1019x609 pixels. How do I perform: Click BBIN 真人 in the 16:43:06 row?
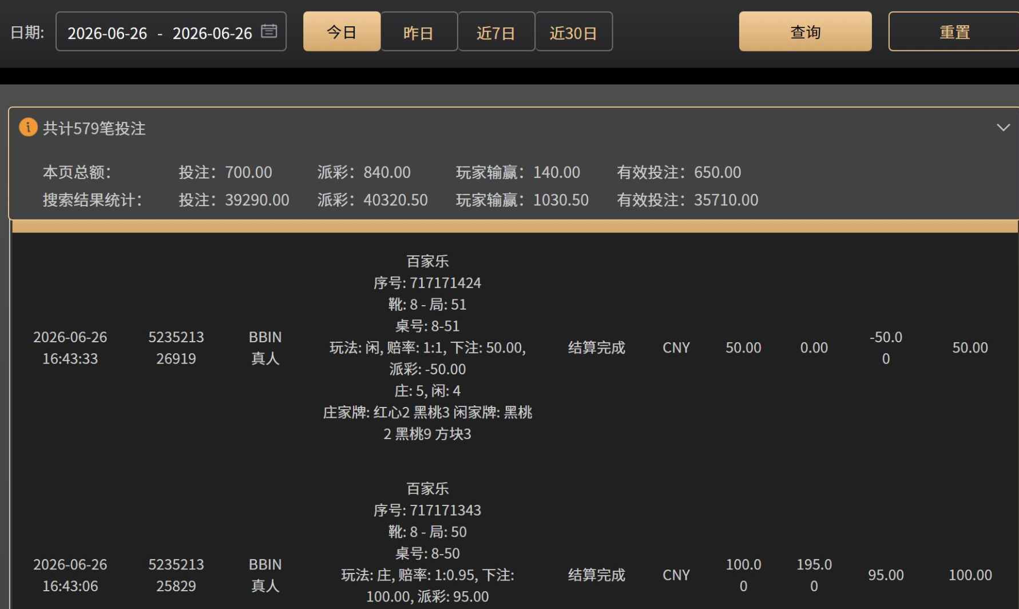[x=265, y=575]
